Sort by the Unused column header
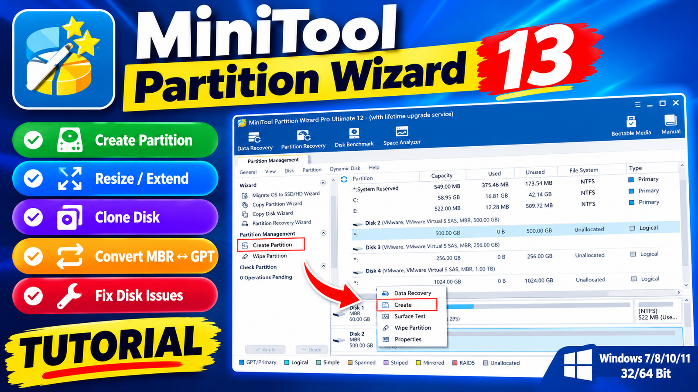 pyautogui.click(x=535, y=172)
